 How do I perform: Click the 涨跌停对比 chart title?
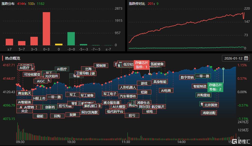(137, 3)
